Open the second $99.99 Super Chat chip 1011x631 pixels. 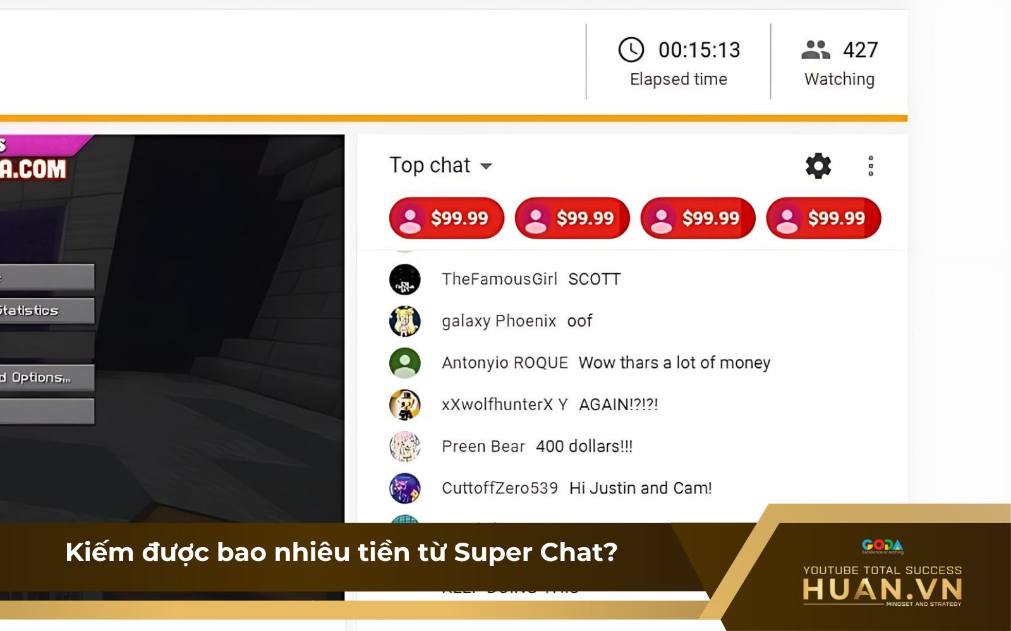click(572, 218)
